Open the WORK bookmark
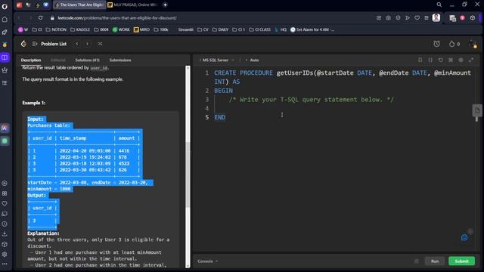Screen dimensions: 484x272 click(x=121, y=29)
